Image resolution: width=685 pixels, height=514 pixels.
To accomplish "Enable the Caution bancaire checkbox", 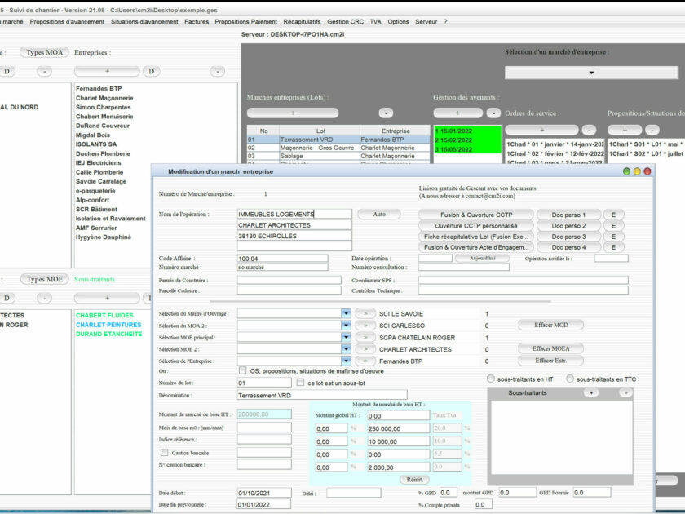I will 164,452.
